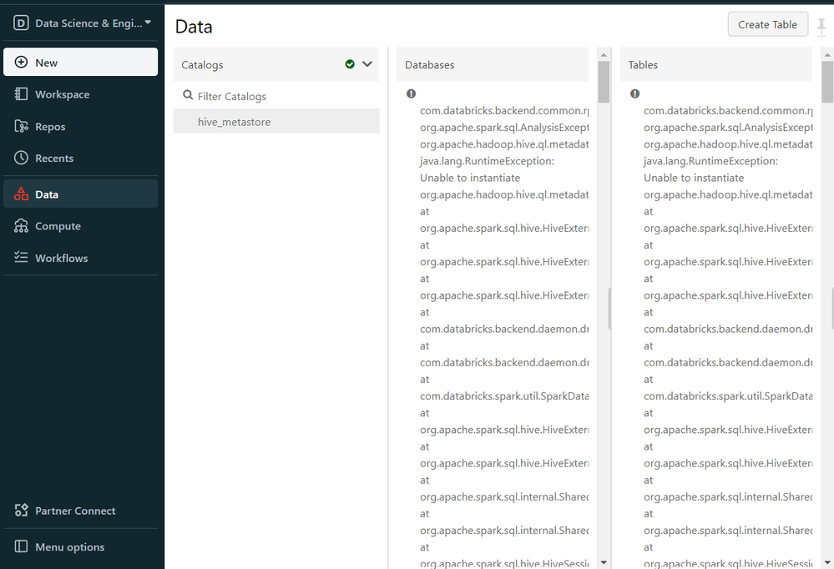Click the Tables error warning icon

pyautogui.click(x=634, y=94)
